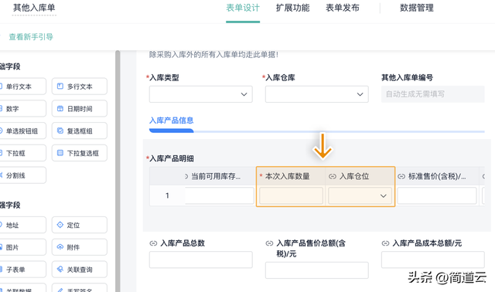Click the 下拉复选框 icon
This screenshot has height=292, width=495.
click(60, 153)
